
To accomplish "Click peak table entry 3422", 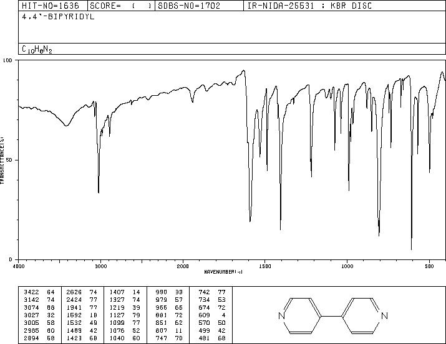I will tap(31, 292).
